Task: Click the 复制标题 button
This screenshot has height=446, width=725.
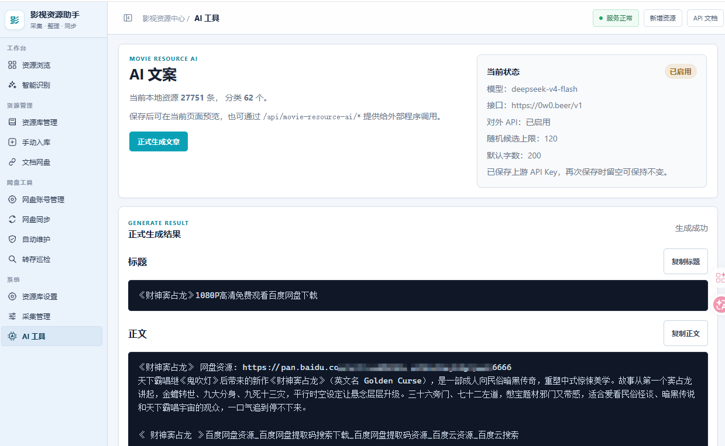Action: 686,261
